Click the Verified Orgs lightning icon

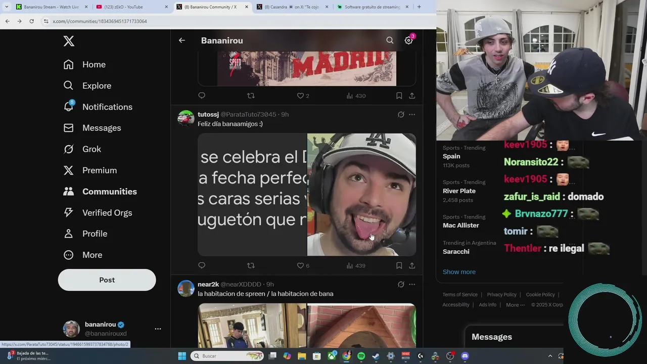tap(69, 213)
